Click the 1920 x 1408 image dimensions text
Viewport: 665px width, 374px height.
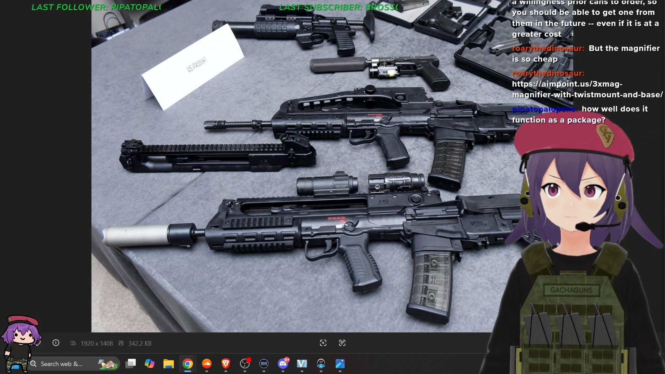click(97, 343)
